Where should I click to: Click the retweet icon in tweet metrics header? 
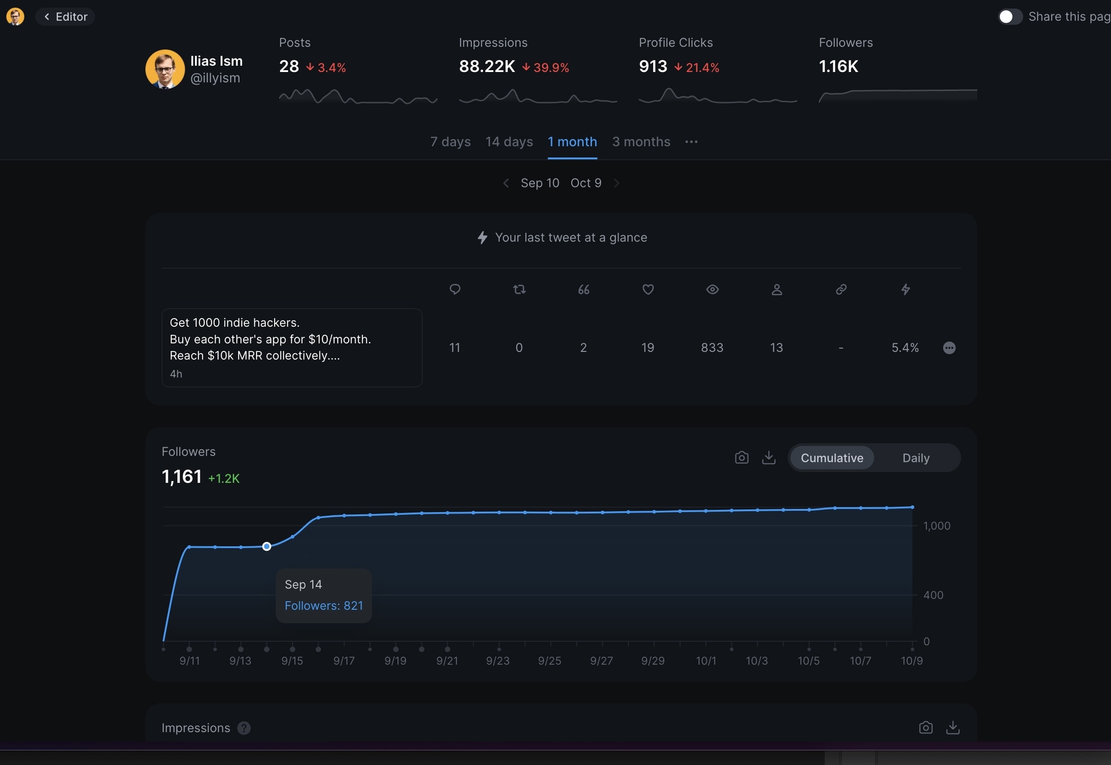tap(519, 289)
